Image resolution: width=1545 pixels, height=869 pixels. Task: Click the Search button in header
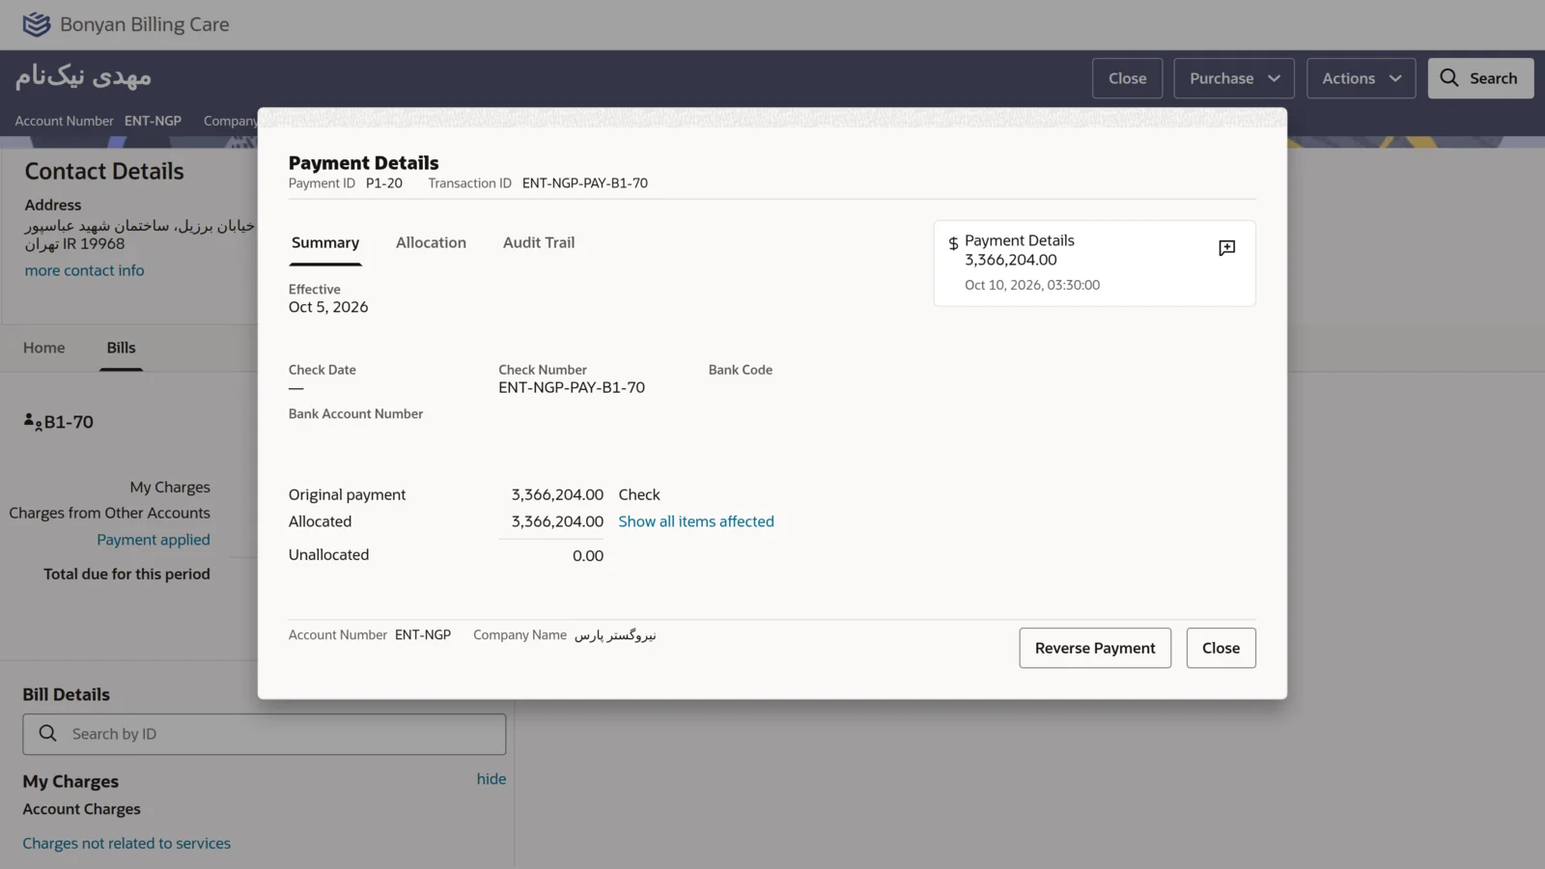1480,78
